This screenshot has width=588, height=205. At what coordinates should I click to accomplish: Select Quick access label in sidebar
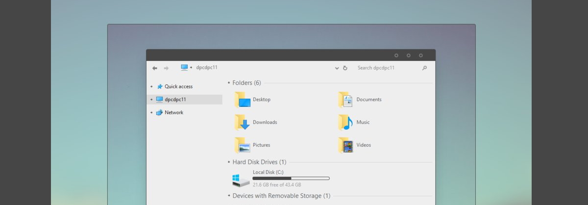tap(178, 86)
